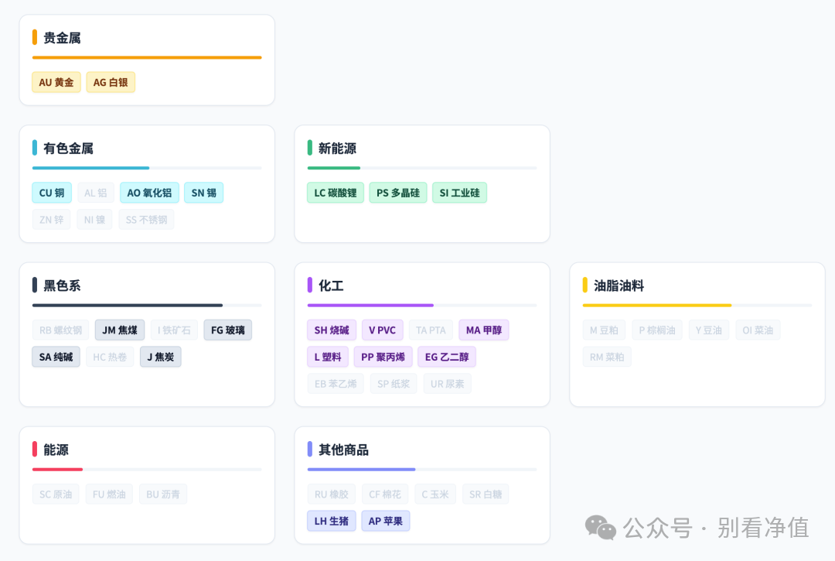The width and height of the screenshot is (835, 561).
Task: Select the LH 生猪 tag
Action: [x=331, y=520]
